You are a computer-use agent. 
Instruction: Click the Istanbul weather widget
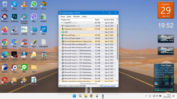point(166,51)
